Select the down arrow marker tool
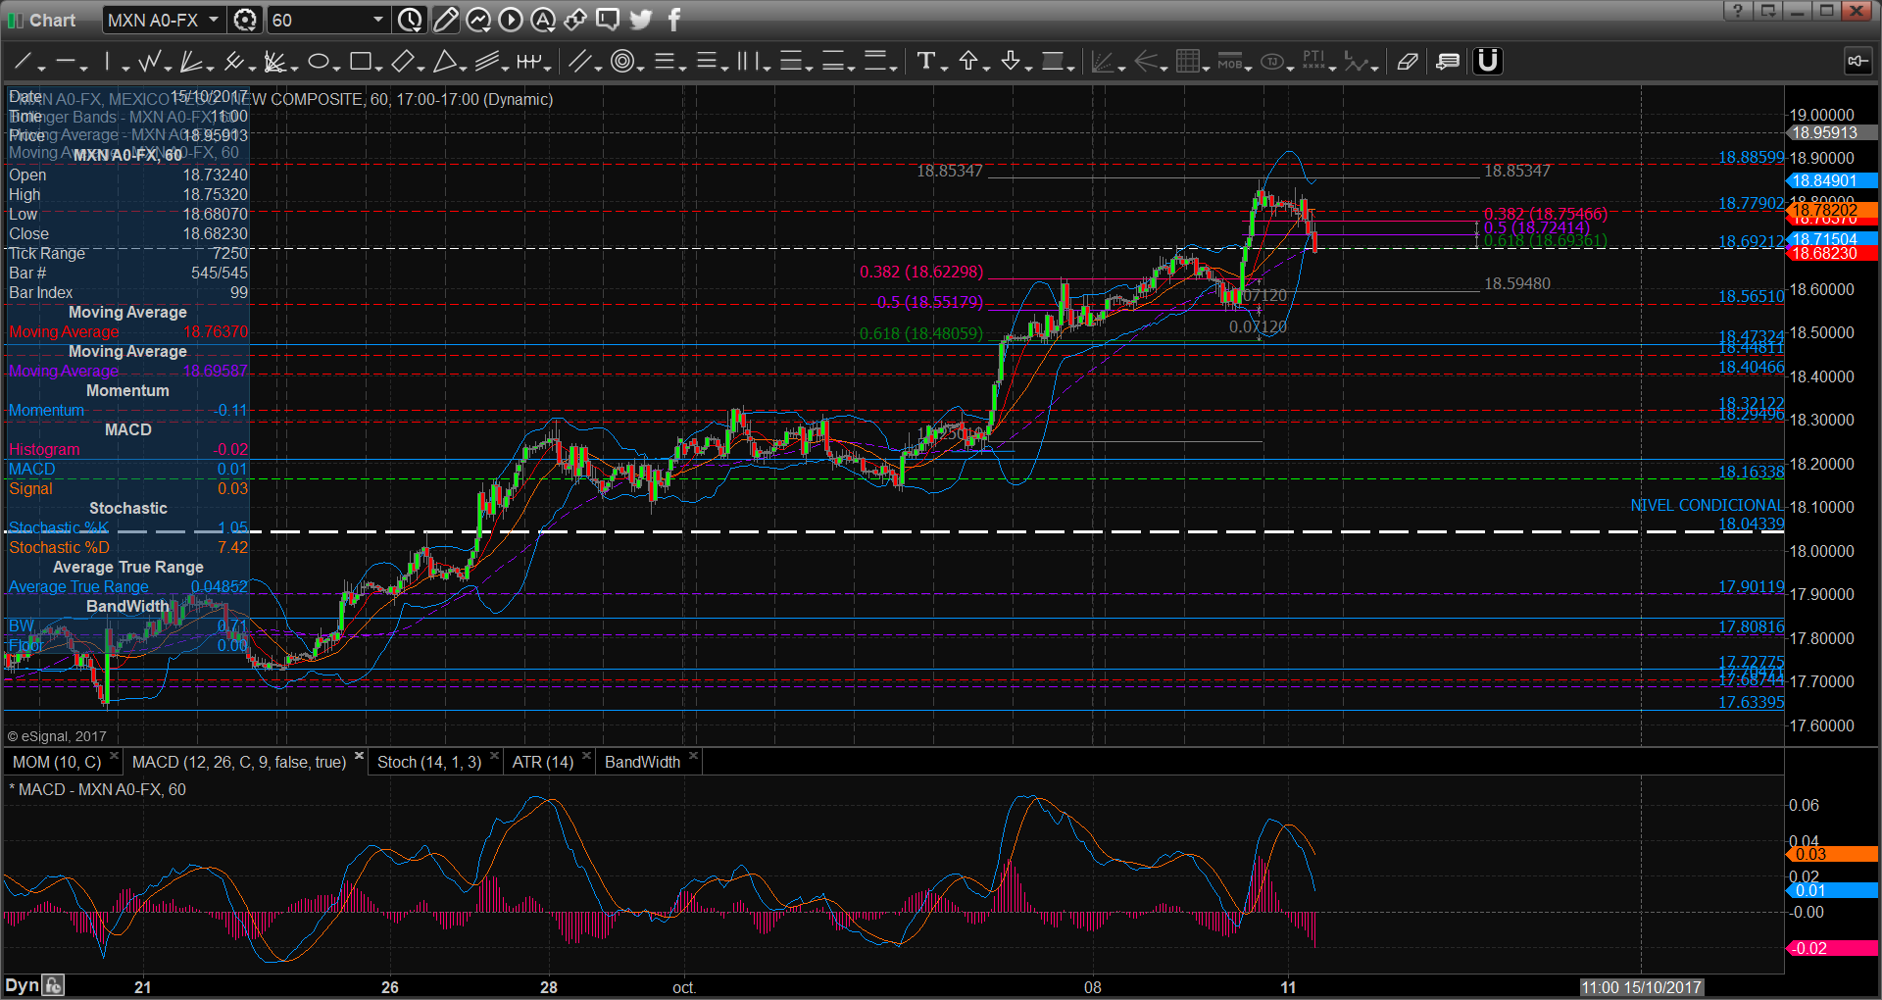 (1011, 62)
